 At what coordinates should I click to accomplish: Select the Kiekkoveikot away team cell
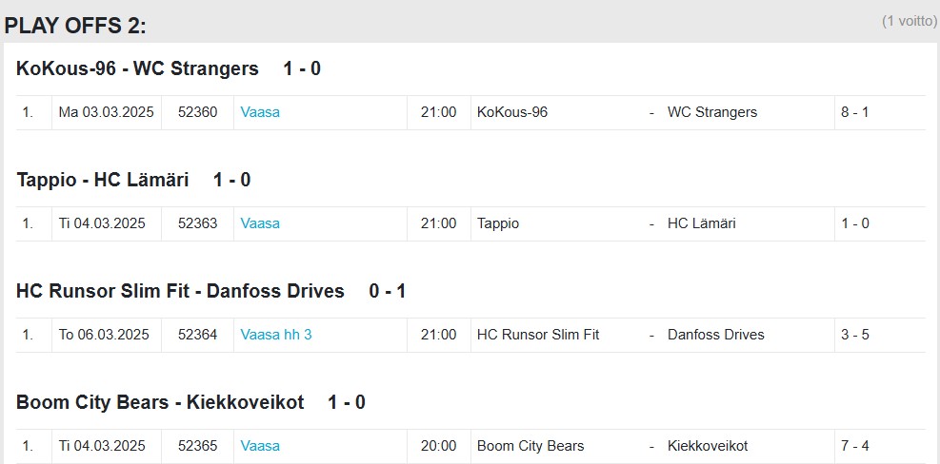(708, 446)
